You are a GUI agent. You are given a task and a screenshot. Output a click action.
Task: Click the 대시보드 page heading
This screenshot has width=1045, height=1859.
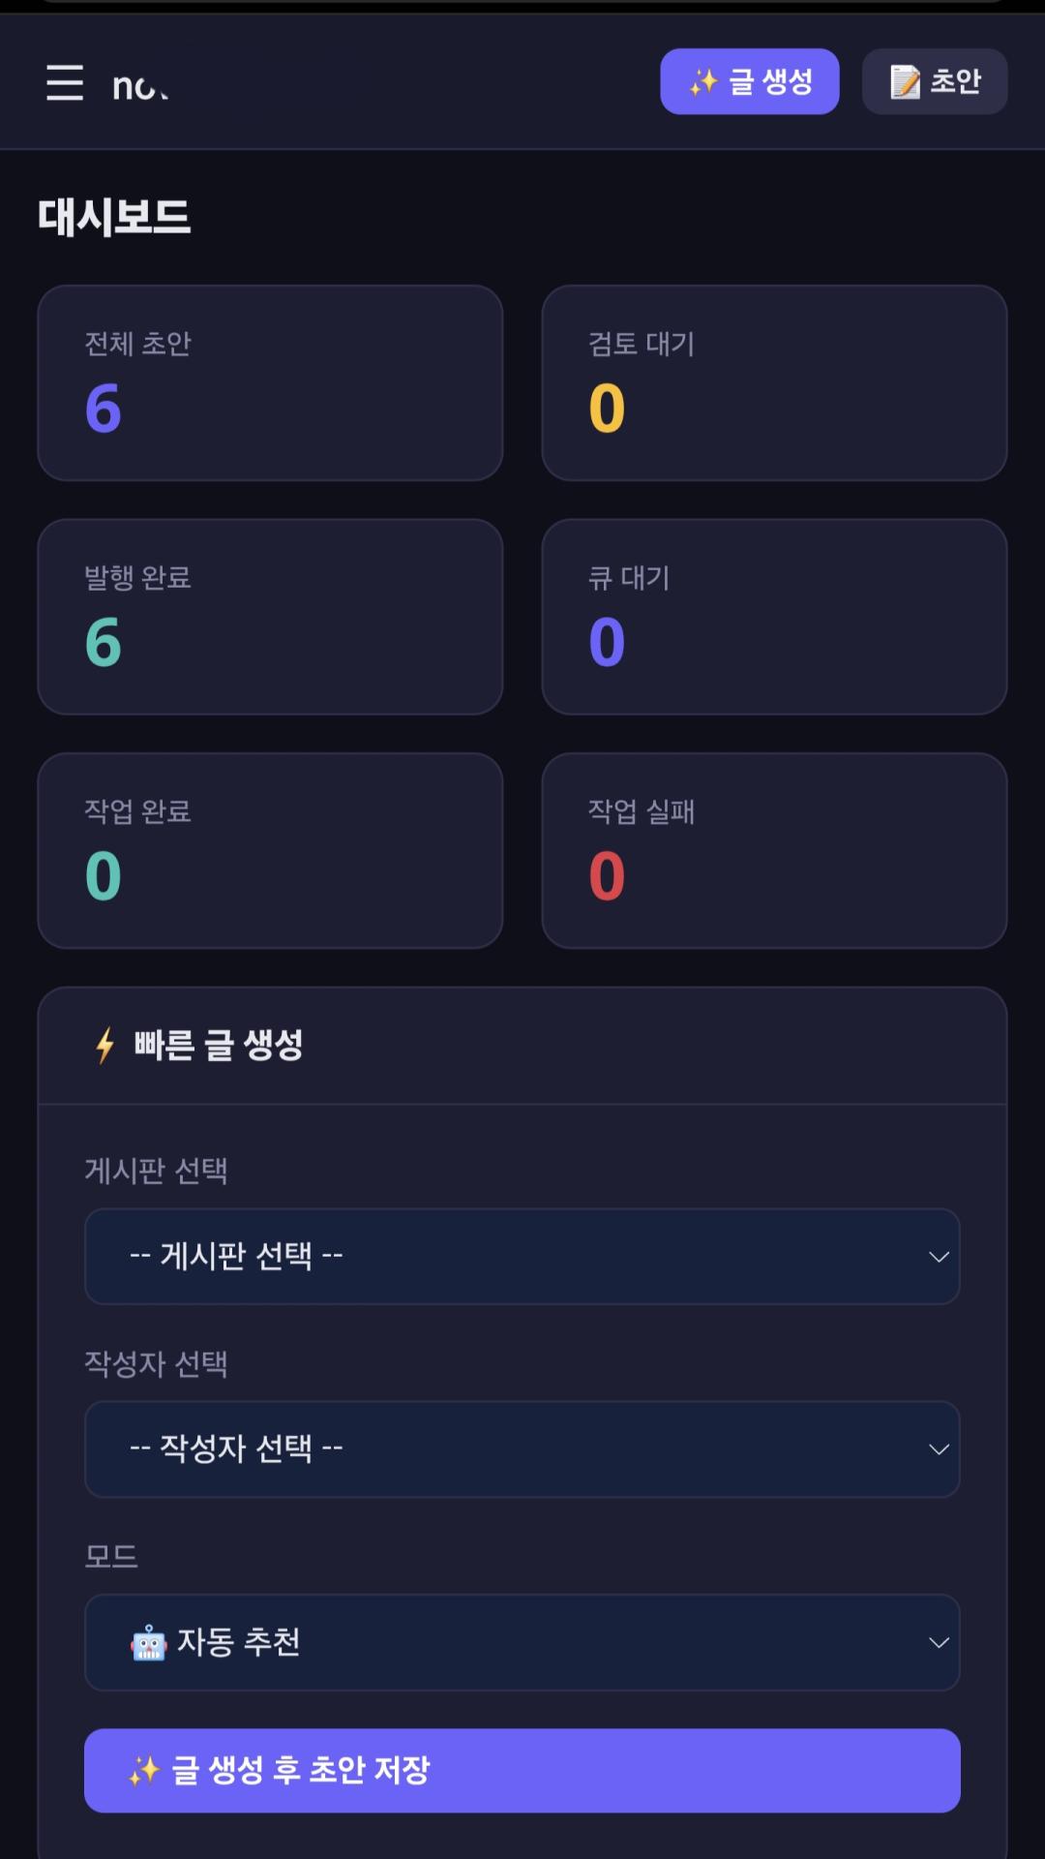114,217
